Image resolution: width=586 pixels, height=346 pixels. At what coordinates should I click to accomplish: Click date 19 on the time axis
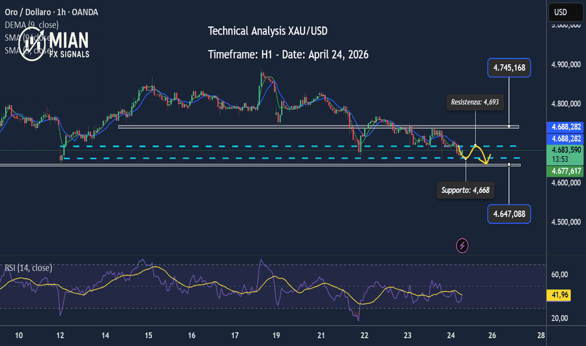[276, 335]
